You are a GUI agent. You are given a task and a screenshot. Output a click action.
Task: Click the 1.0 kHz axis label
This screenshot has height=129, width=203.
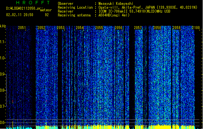(3, 58)
